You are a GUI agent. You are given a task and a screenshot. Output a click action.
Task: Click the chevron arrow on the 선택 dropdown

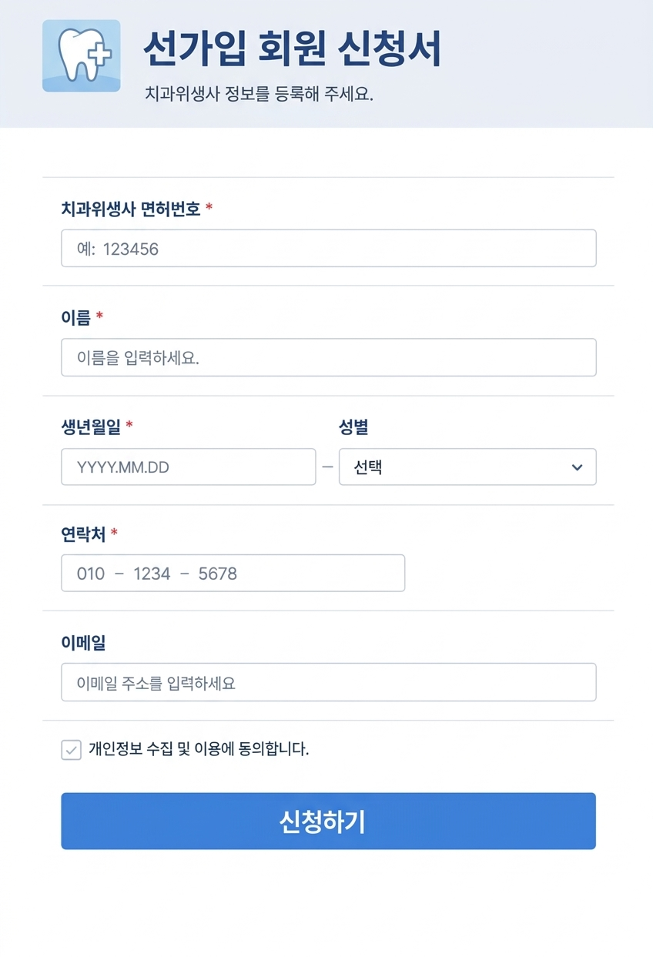point(578,467)
